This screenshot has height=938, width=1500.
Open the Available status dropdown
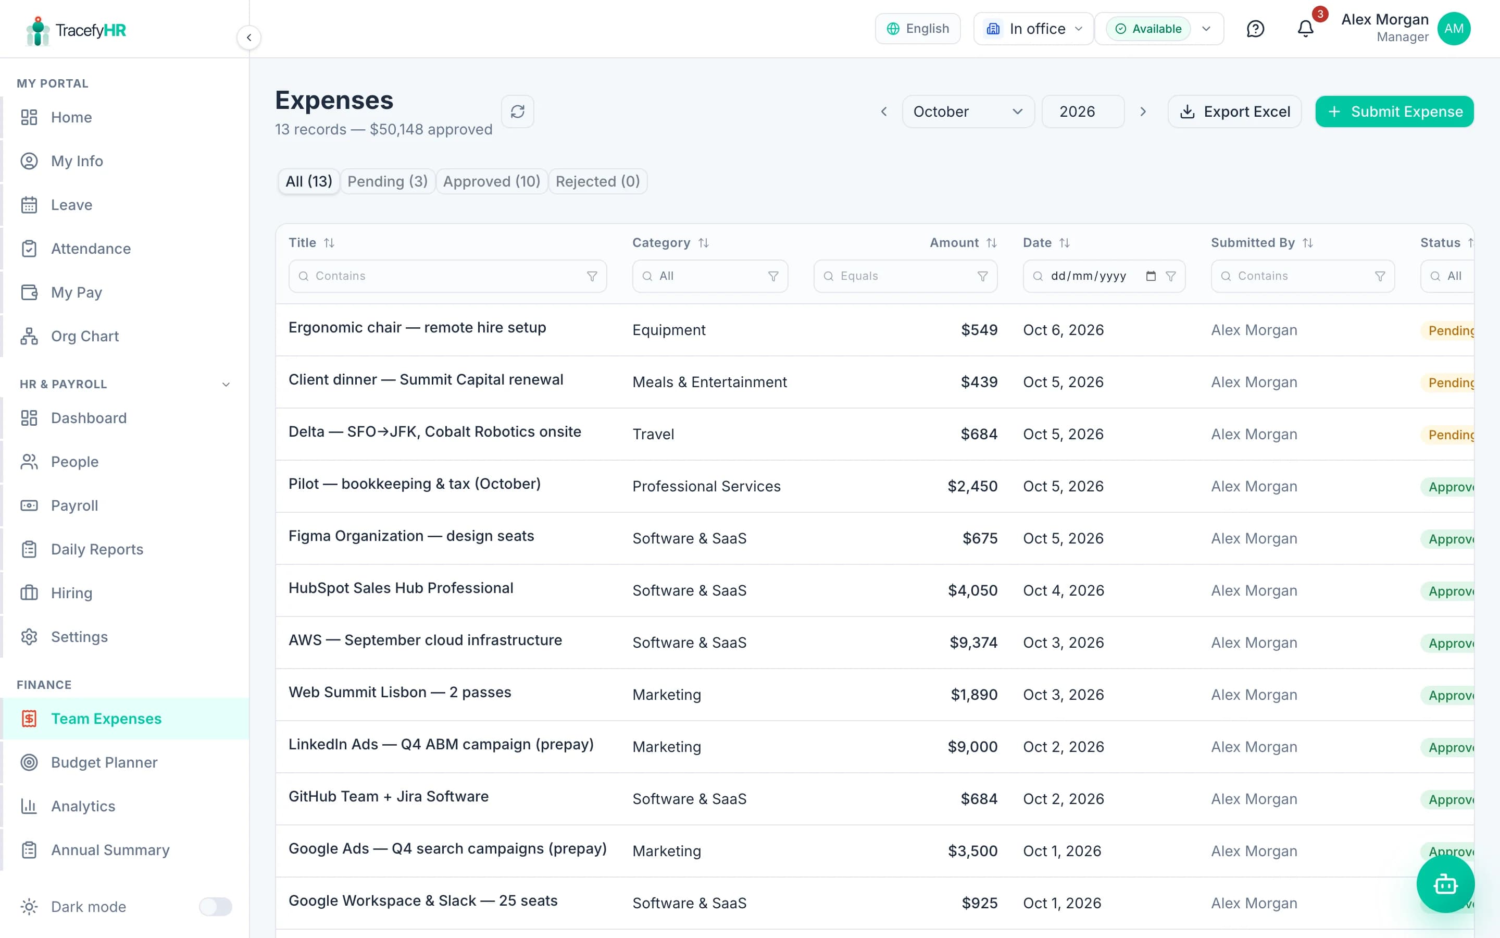click(x=1159, y=29)
